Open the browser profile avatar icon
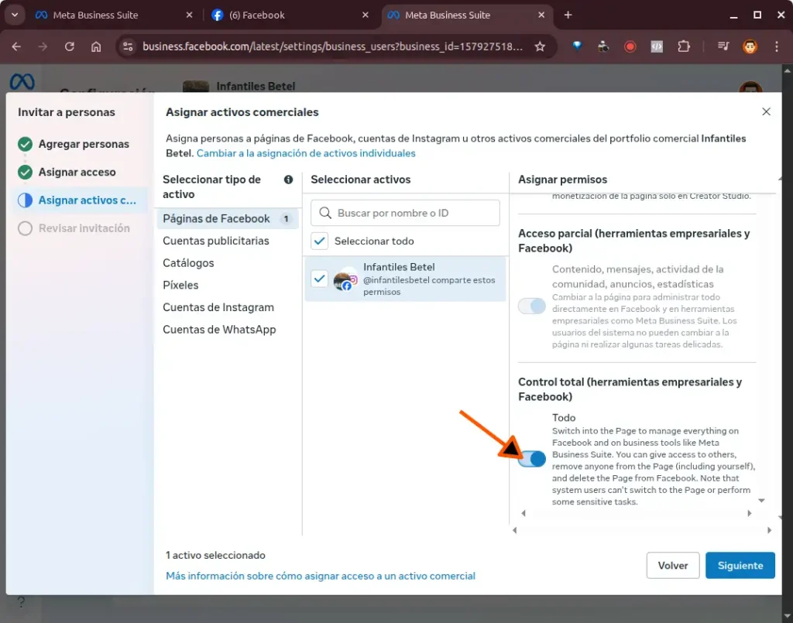Image resolution: width=793 pixels, height=623 pixels. pyautogui.click(x=750, y=46)
